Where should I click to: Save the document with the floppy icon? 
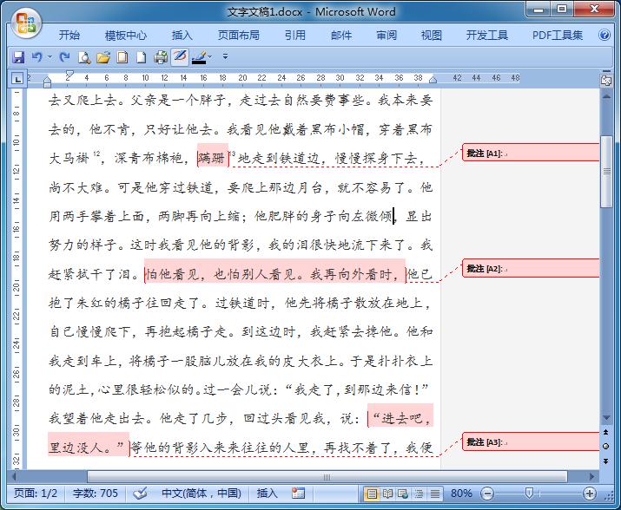point(18,57)
